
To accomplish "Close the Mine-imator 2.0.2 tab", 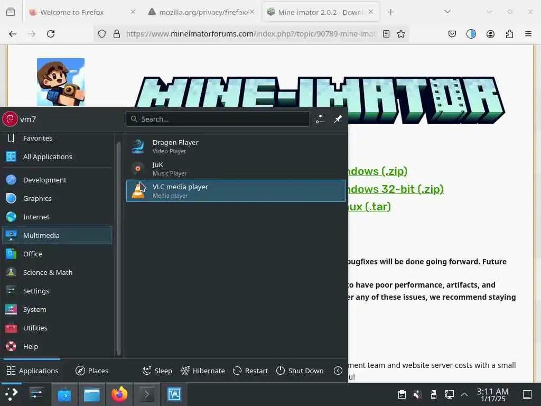I will (x=371, y=12).
